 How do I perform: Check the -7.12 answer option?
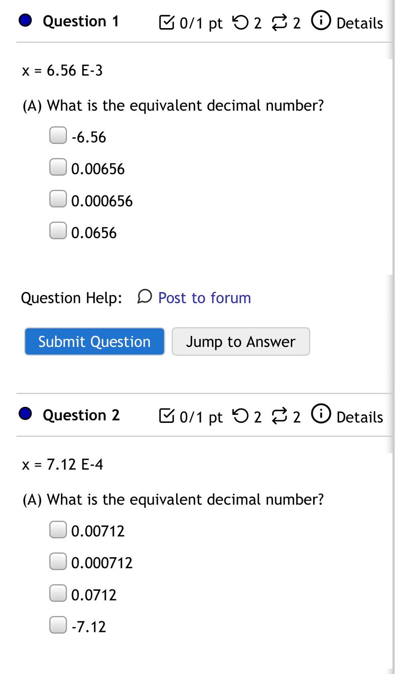coord(58,625)
